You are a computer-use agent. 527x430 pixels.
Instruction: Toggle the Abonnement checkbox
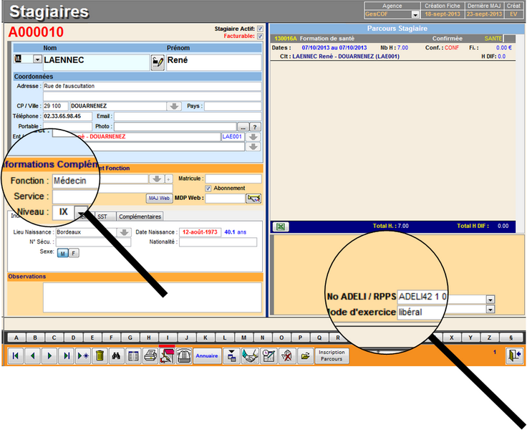(208, 188)
